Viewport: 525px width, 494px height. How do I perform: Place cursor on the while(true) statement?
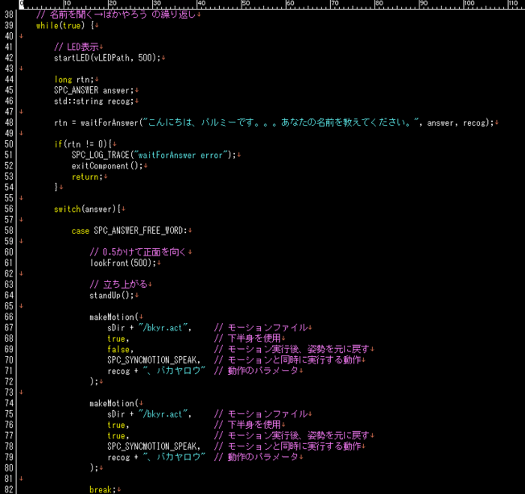(61, 25)
